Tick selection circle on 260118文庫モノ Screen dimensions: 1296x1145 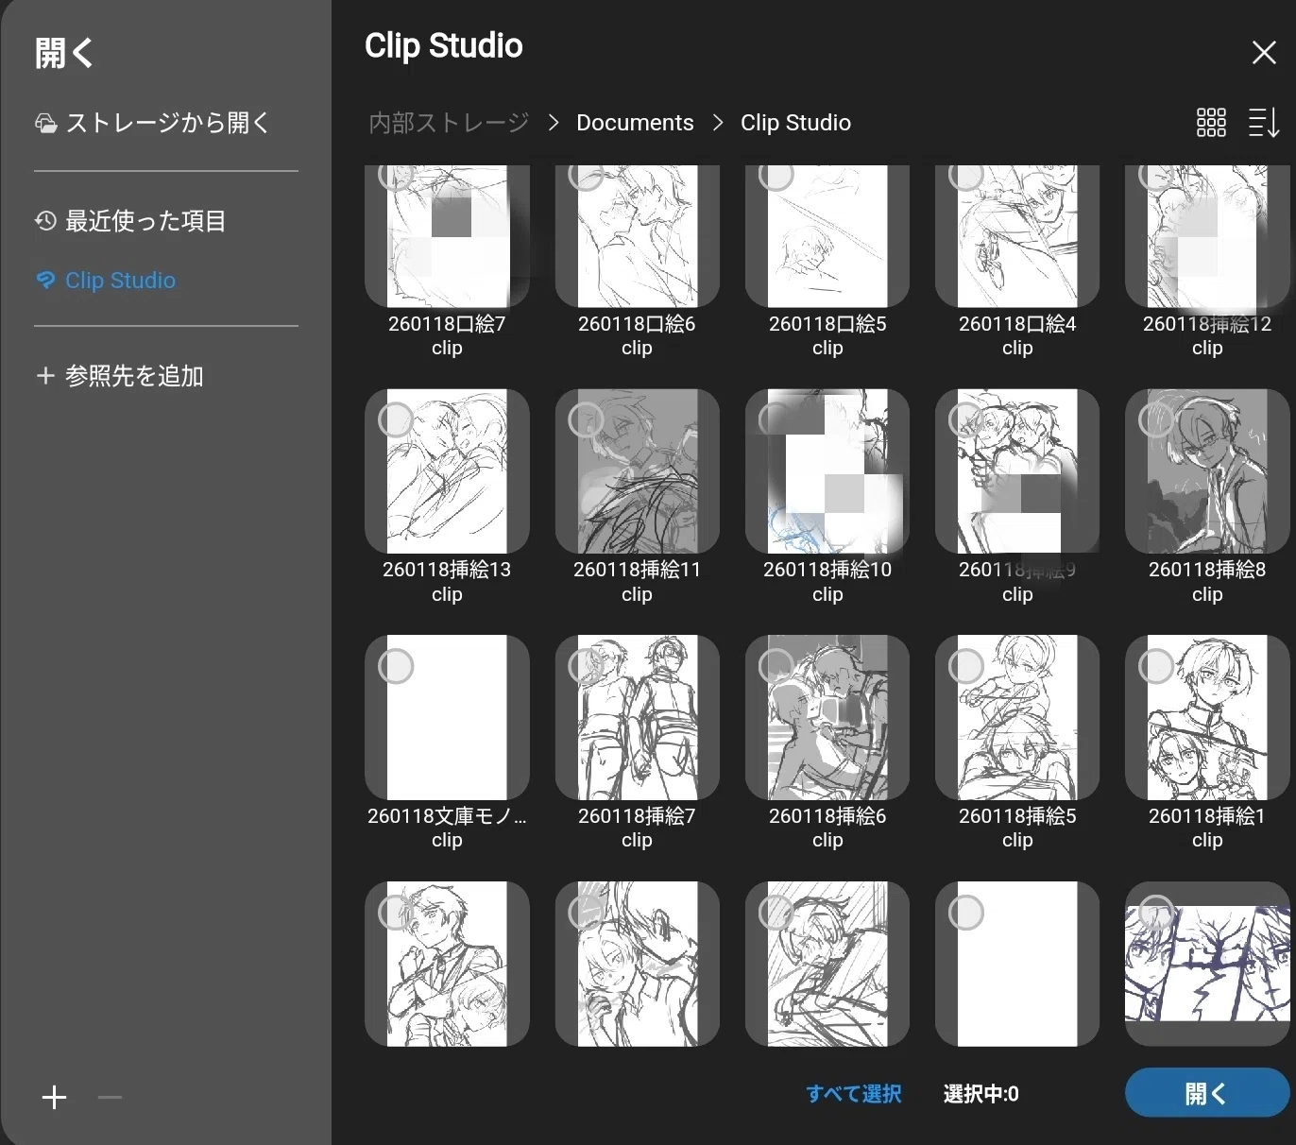pos(396,666)
